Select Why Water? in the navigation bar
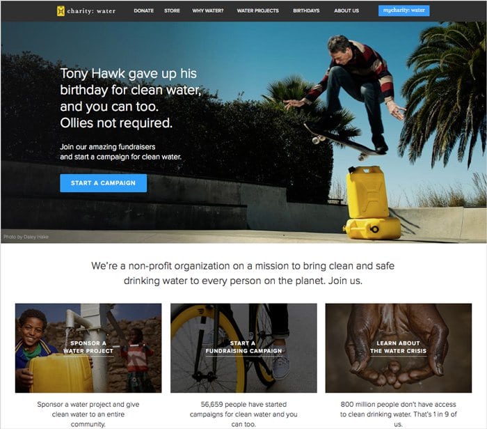487x429 pixels. tap(208, 10)
